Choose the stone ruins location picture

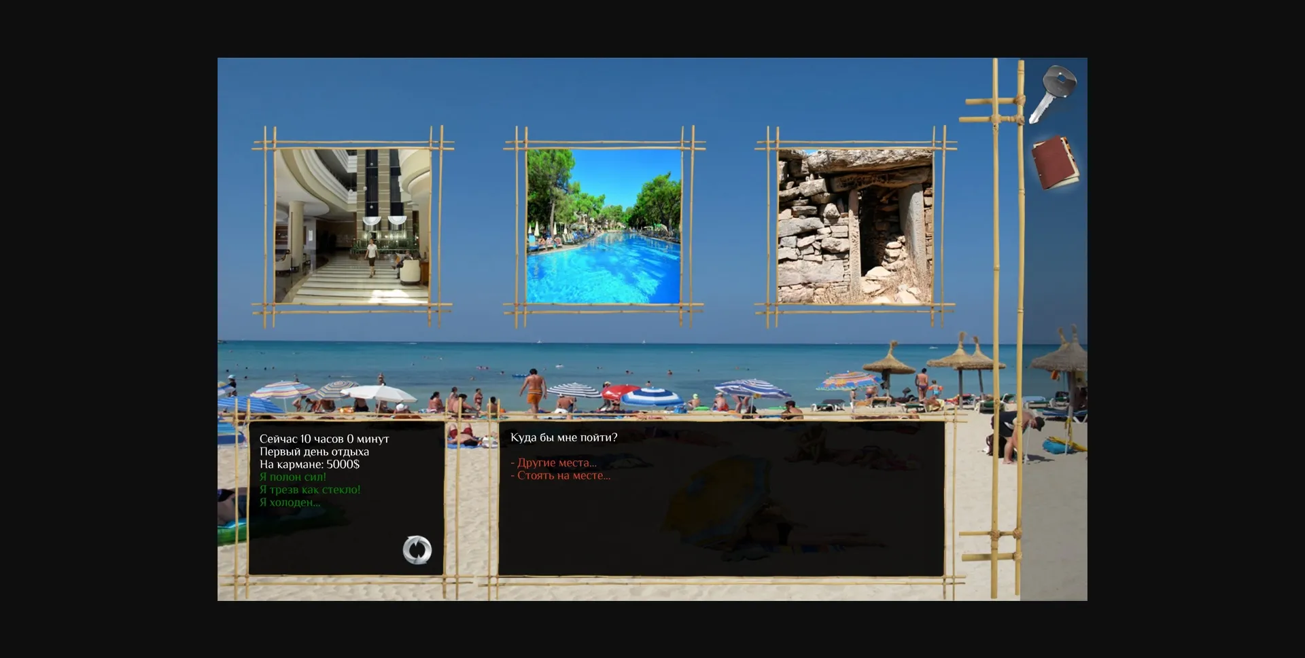(855, 226)
